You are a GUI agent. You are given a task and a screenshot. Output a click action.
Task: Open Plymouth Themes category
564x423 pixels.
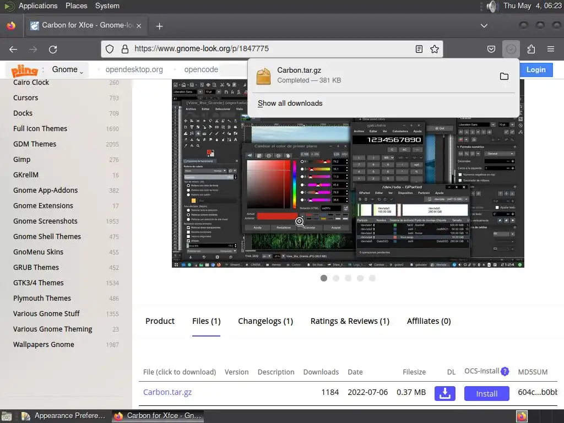pyautogui.click(x=42, y=298)
